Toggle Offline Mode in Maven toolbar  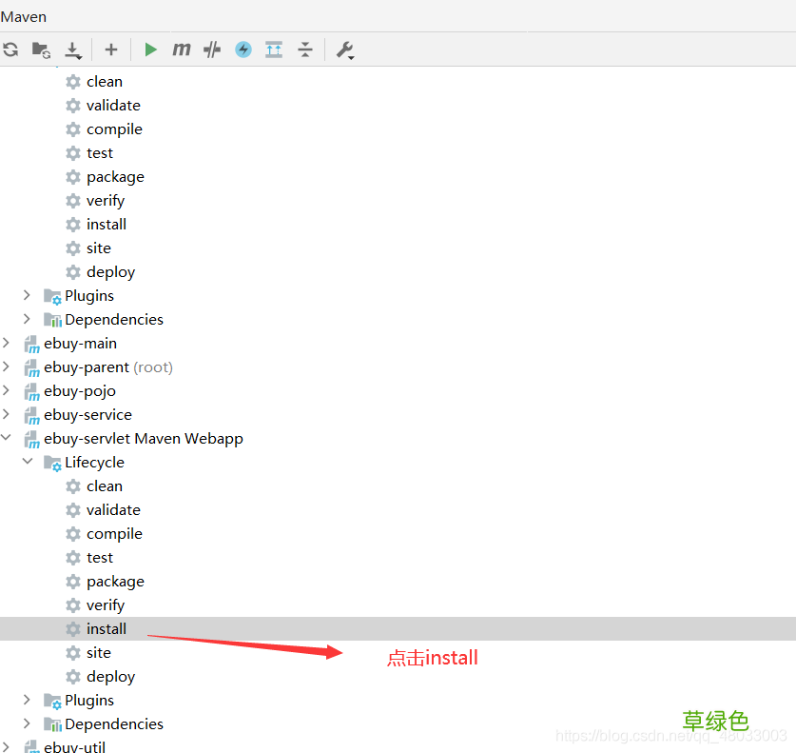212,50
